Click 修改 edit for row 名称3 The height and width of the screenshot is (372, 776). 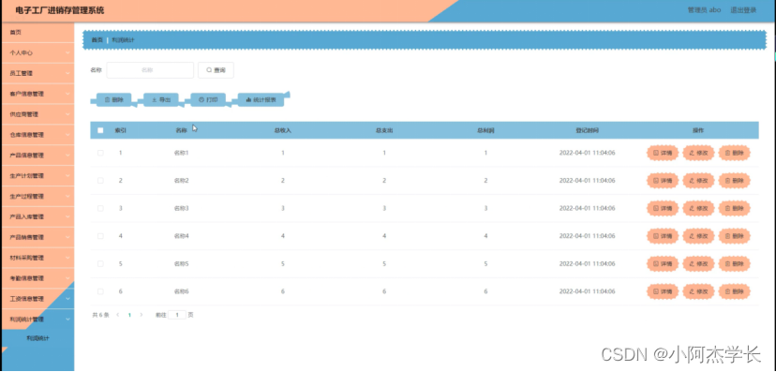[699, 208]
